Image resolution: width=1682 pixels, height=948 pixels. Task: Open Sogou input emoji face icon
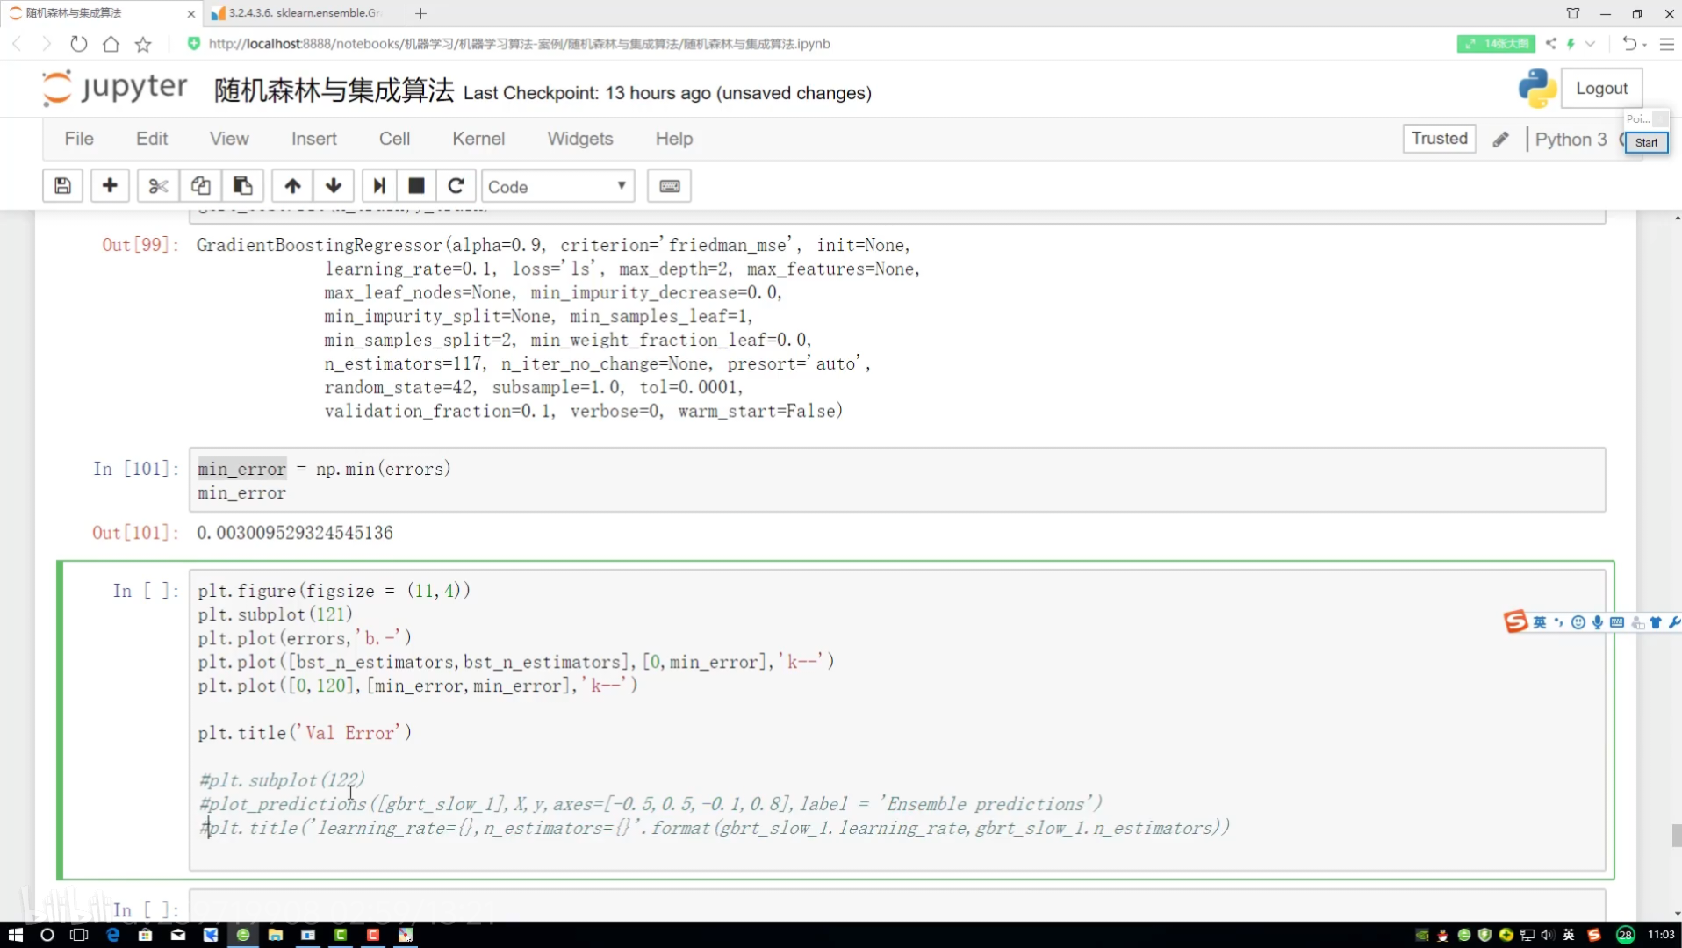(1578, 622)
